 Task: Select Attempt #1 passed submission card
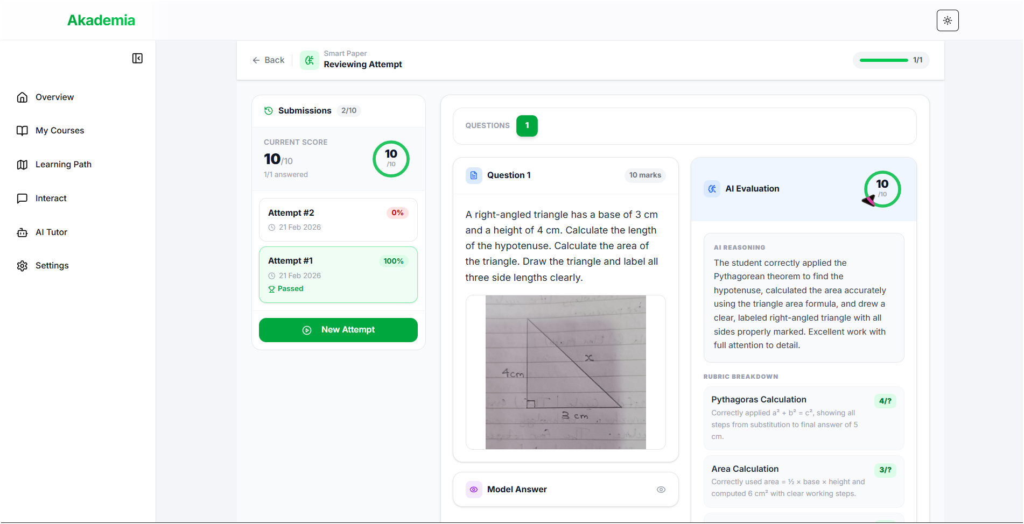[338, 274]
